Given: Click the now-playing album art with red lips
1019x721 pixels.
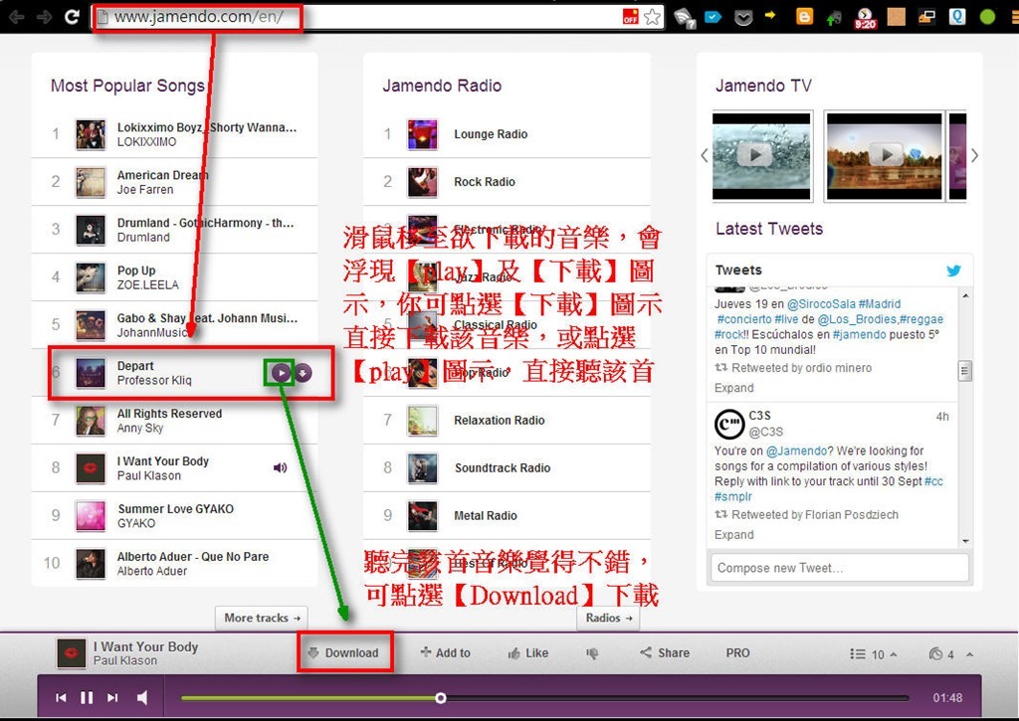Looking at the screenshot, I should 72,653.
